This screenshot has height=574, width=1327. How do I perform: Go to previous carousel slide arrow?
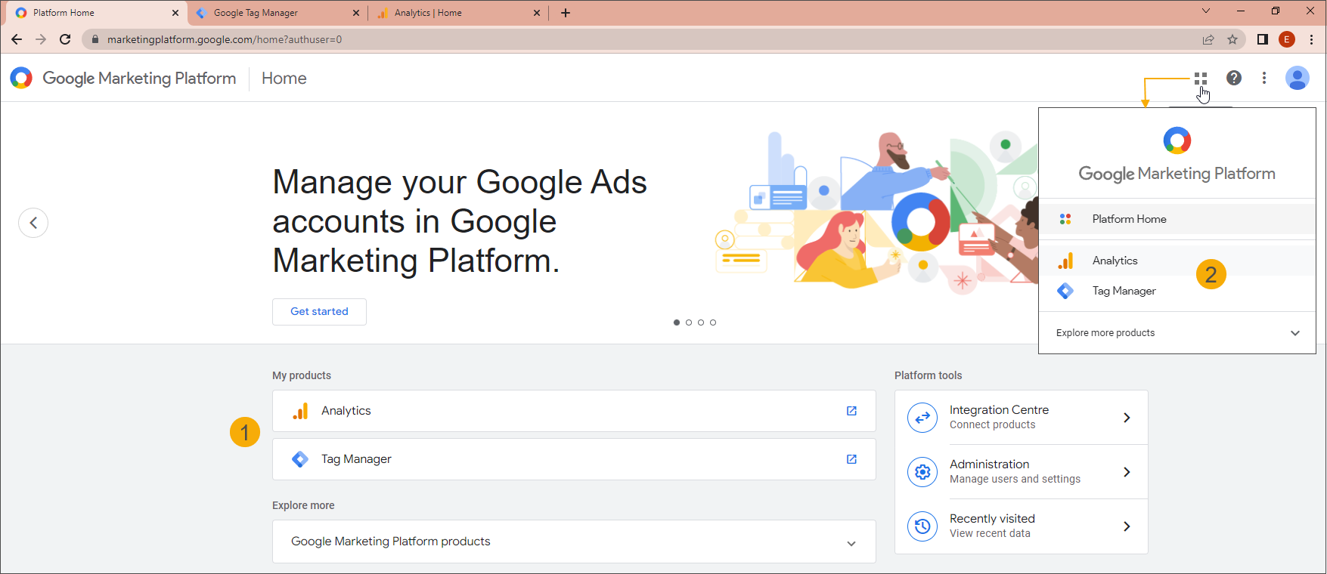click(33, 223)
